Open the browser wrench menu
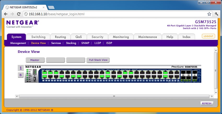 click(217, 14)
